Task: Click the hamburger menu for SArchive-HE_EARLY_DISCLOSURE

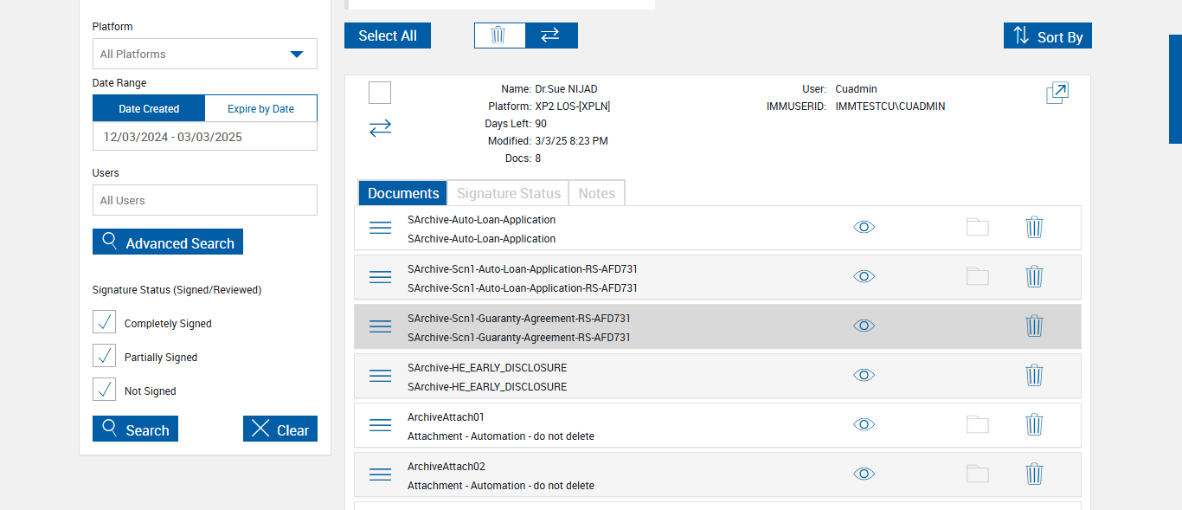Action: tap(380, 376)
